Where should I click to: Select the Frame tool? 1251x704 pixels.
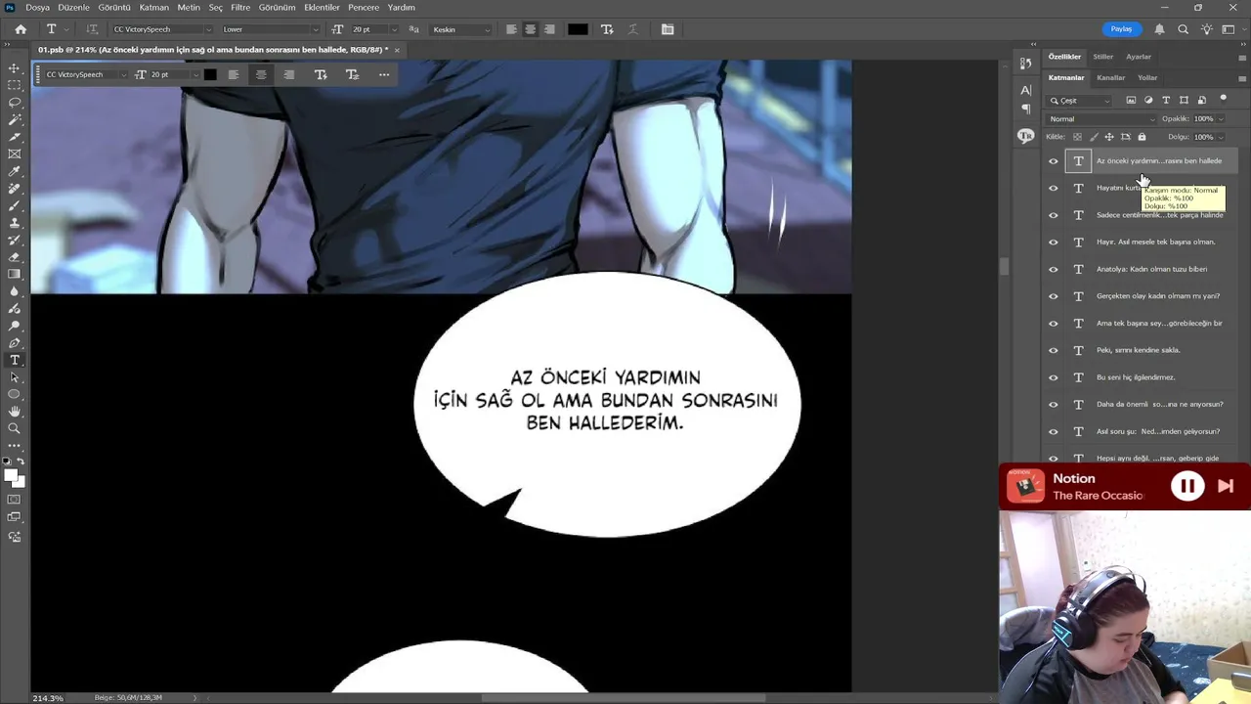click(x=14, y=154)
